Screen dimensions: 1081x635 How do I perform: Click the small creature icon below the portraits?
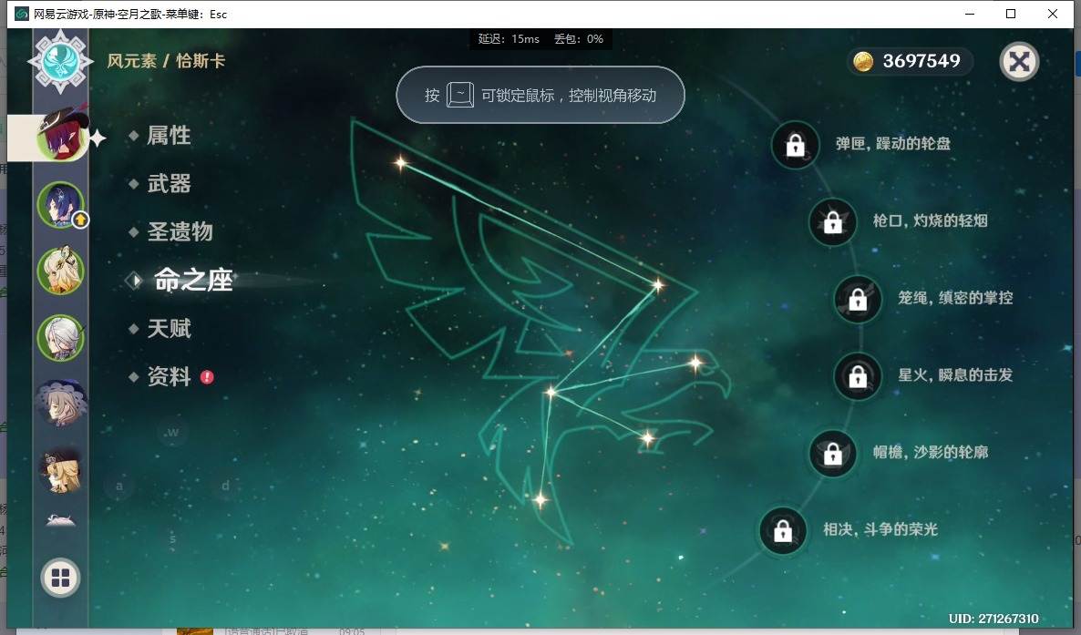(x=61, y=520)
